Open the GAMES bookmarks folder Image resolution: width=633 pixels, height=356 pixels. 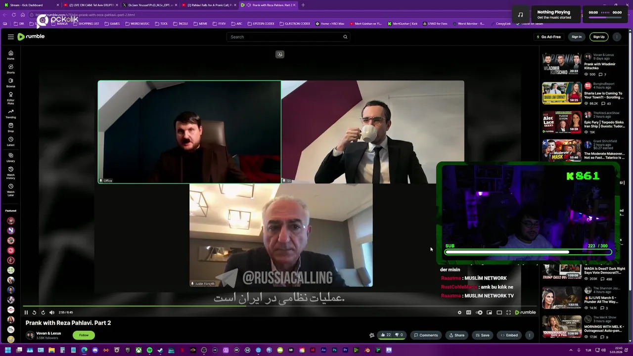point(112,24)
